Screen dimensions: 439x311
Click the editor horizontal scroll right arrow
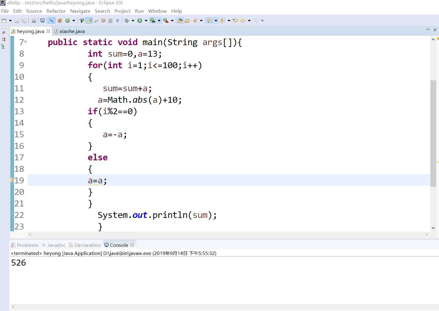click(427, 235)
